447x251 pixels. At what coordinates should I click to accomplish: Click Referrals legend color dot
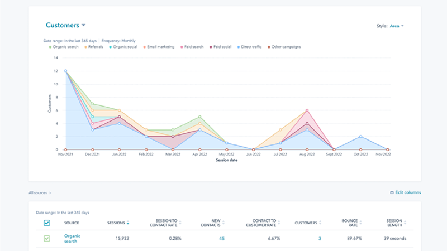87,47
